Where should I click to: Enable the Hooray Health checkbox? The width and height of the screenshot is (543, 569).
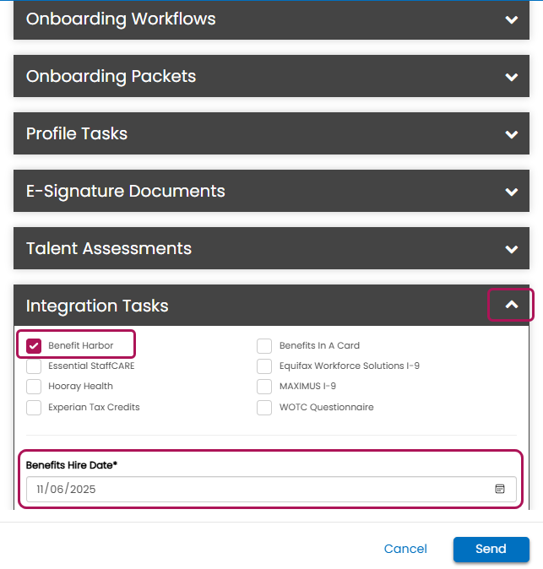coord(34,387)
